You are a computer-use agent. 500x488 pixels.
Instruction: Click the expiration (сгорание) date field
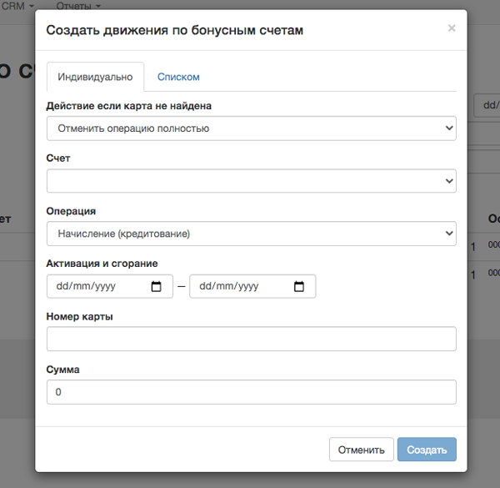pyautogui.click(x=252, y=286)
